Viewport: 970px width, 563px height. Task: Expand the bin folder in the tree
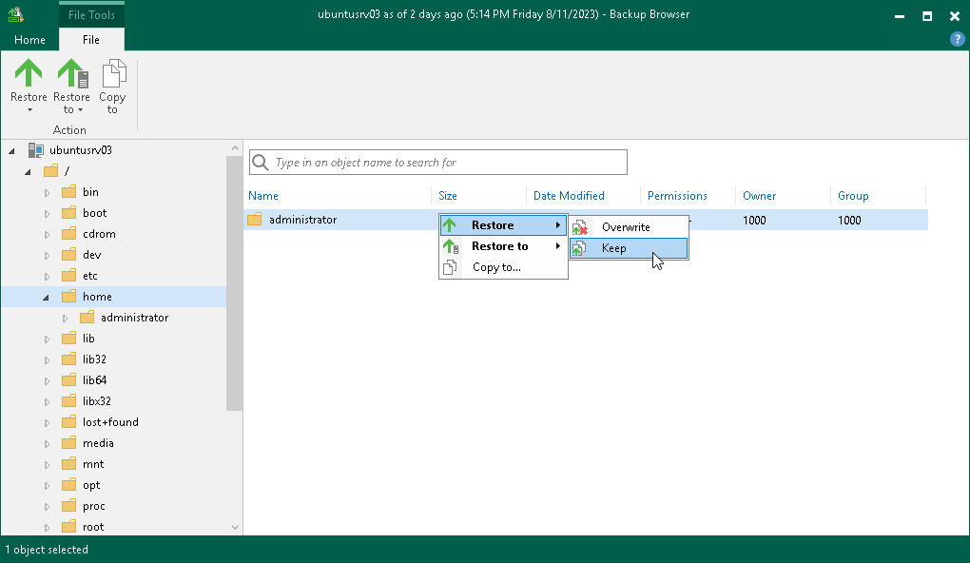[46, 191]
